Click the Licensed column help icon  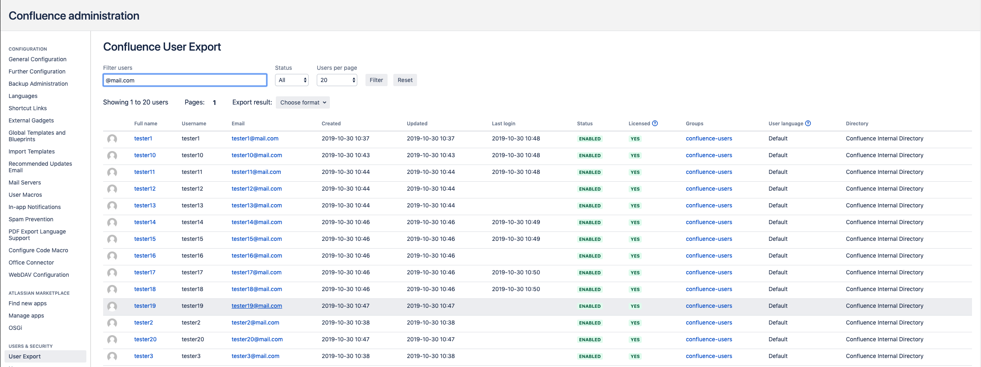tap(655, 123)
